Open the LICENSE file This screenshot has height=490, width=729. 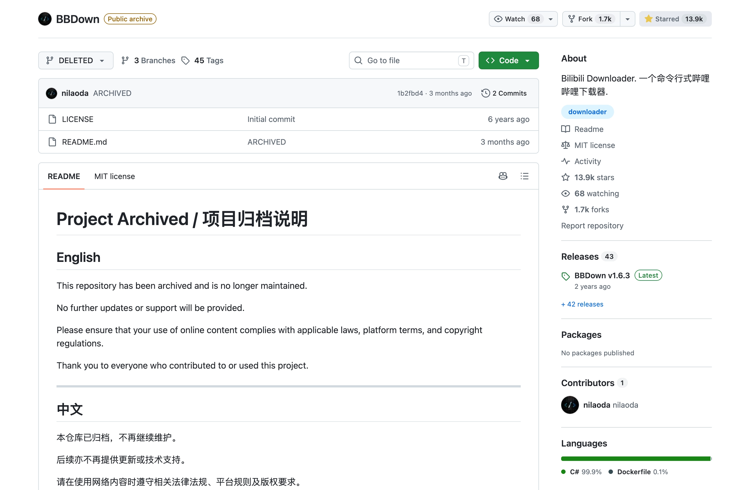[78, 119]
